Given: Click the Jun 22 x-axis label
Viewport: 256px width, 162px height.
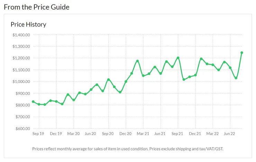Looking at the screenshot, I should click(230, 134).
